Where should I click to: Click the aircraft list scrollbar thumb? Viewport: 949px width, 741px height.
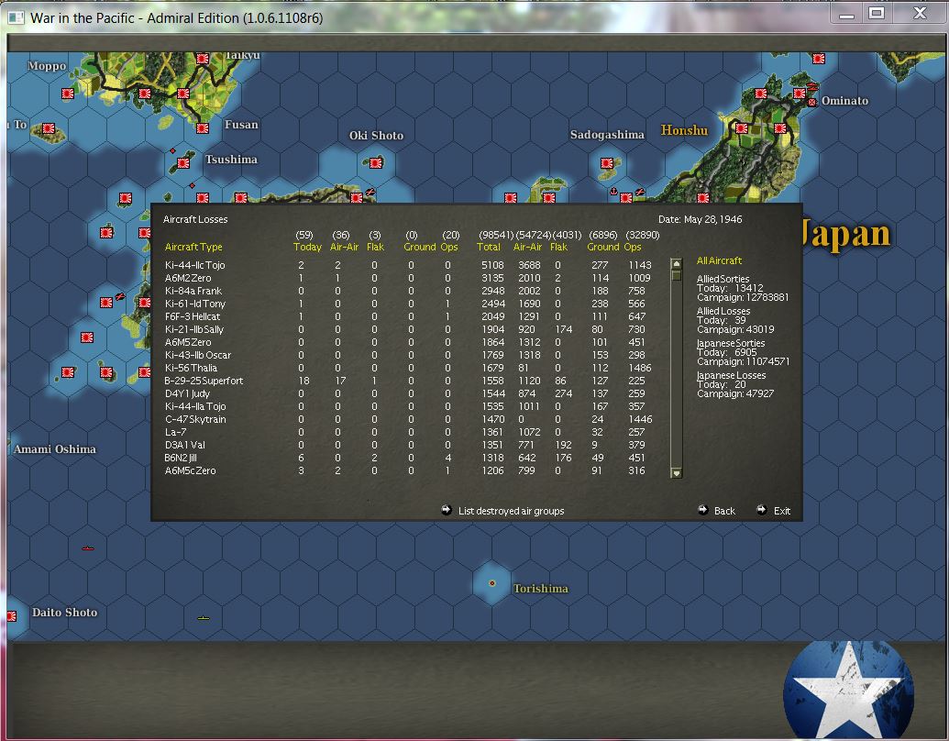[677, 275]
